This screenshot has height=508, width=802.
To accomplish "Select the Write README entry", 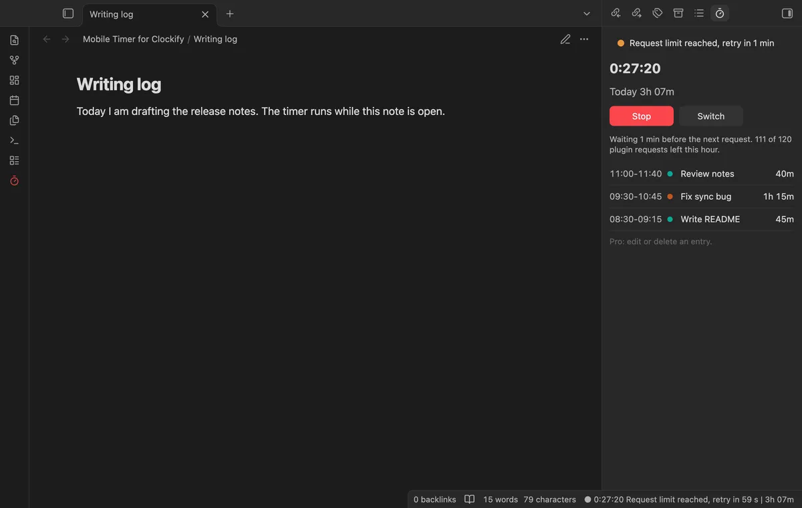I will (702, 219).
